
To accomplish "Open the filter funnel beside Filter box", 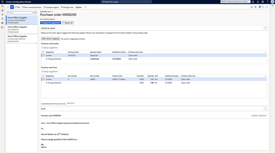I will coord(35,13).
